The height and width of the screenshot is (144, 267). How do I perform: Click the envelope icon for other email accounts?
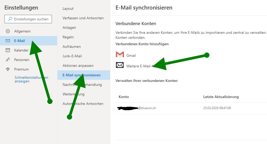(120, 65)
